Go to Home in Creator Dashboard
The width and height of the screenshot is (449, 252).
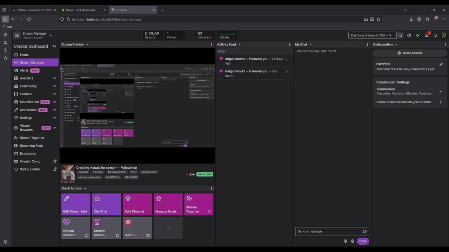(35, 55)
